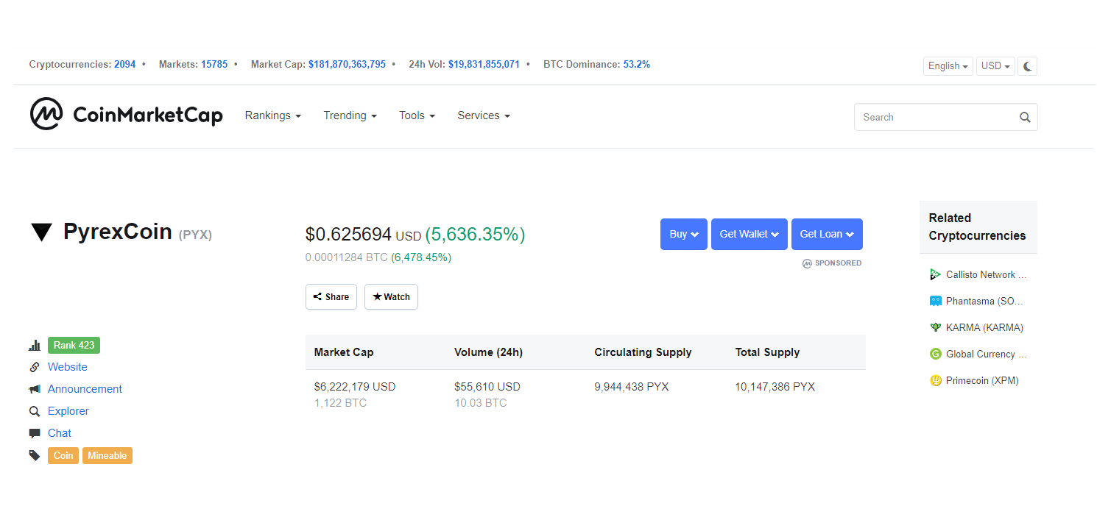Open the English language dropdown
The height and width of the screenshot is (506, 1097).
tap(948, 66)
